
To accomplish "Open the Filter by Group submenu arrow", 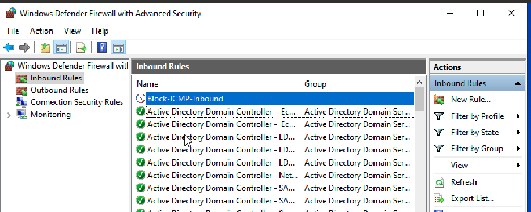I will (x=518, y=149).
